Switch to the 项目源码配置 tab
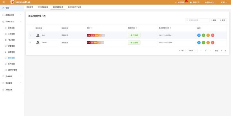Screen dimensions: 231x116 pyautogui.click(x=43, y=7)
